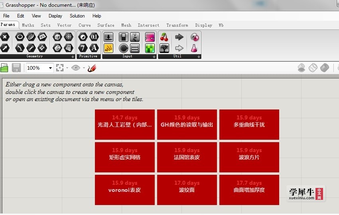Switch to the Transform tab
Image resolution: width=339 pixels, height=215 pixels.
pos(177,25)
